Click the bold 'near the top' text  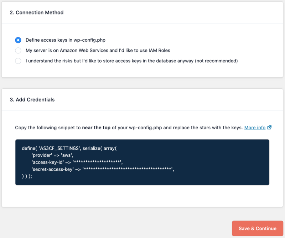(96, 128)
